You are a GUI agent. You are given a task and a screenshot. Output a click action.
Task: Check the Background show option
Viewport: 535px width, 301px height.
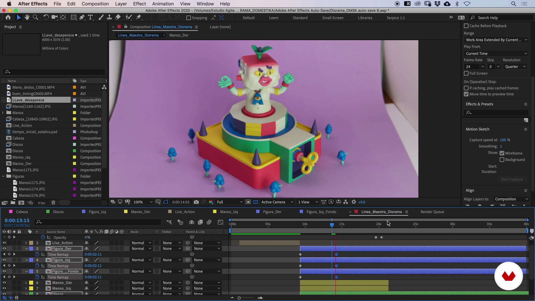502,160
